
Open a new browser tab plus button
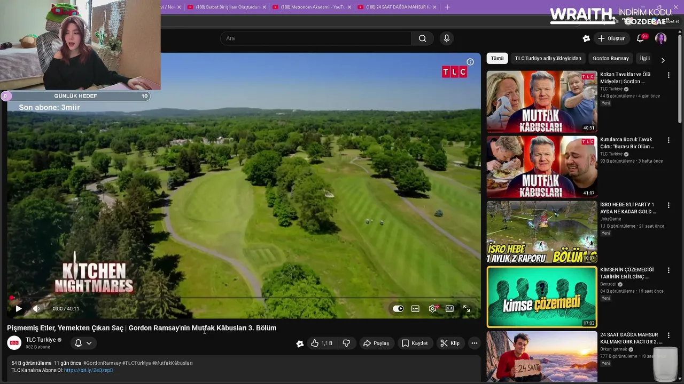tap(447, 7)
